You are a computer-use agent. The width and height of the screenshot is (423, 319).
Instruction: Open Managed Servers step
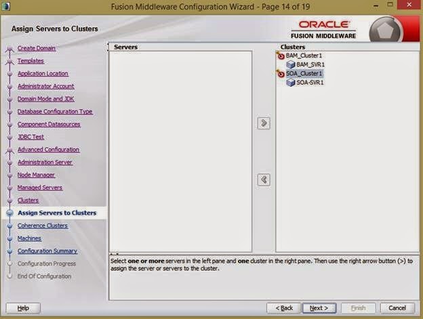coord(40,187)
